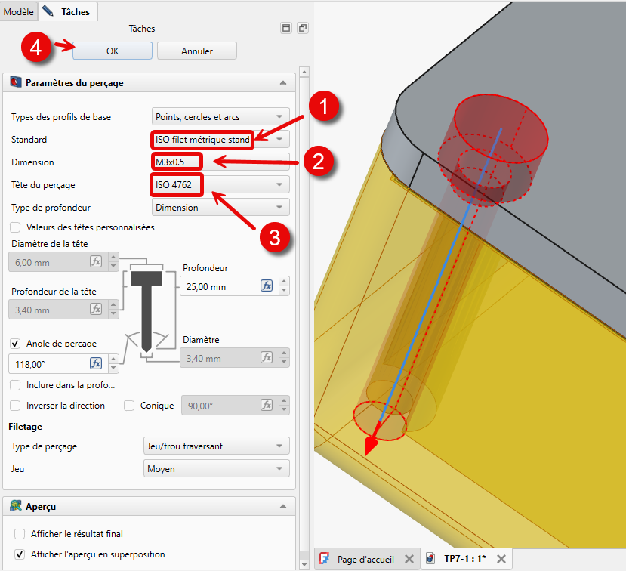Click fx icon in Diamètre de la tête field
The width and height of the screenshot is (626, 571).
pos(96,261)
